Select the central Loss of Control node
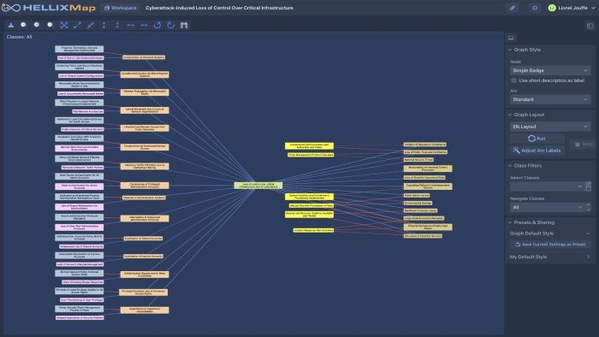Screen dimensions: 599x337 tap(258, 186)
